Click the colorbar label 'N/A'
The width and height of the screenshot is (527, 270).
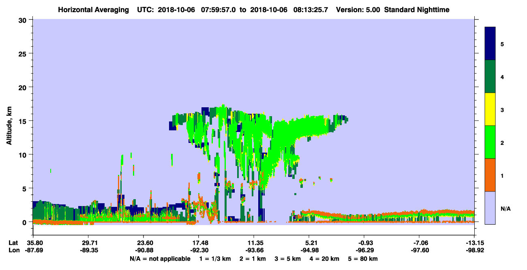coord(505,208)
